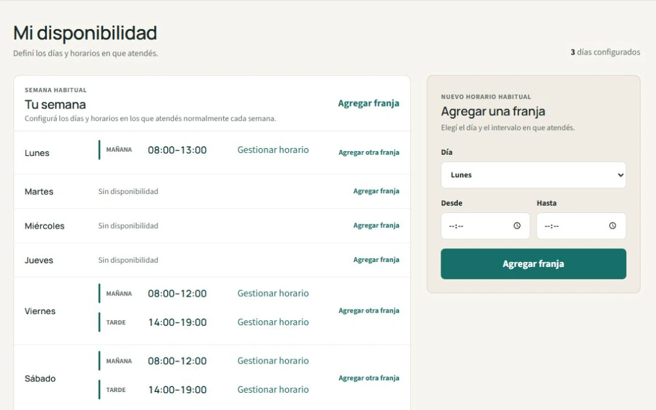The width and height of the screenshot is (656, 410).
Task: Click the Mi disponibilidad page heading
Action: click(x=85, y=33)
